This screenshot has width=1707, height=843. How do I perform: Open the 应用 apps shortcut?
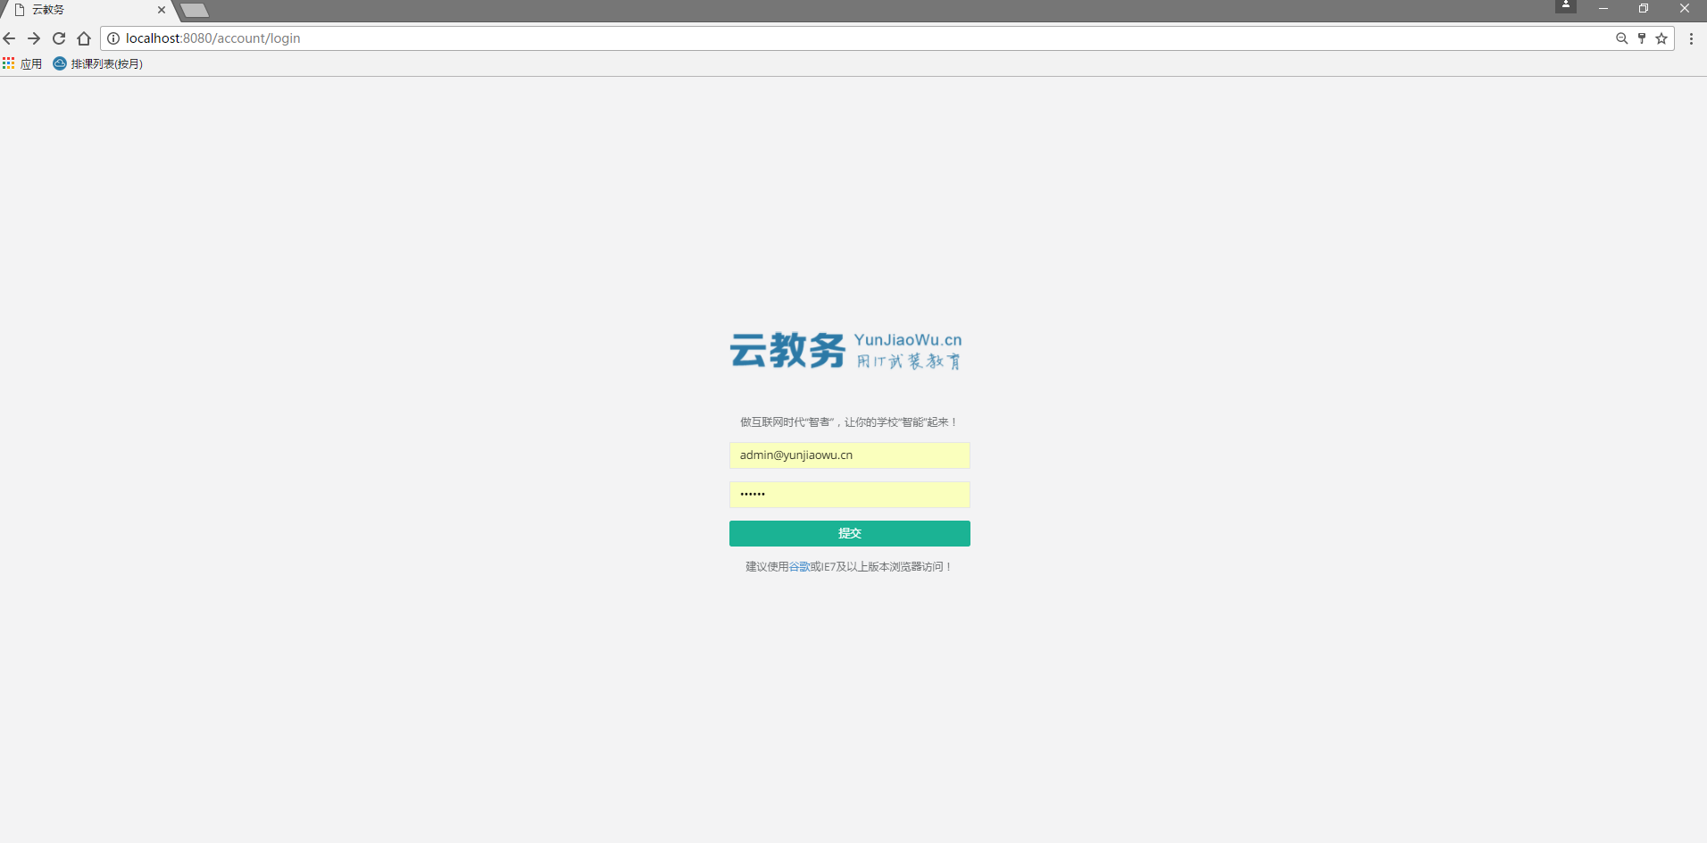point(22,63)
